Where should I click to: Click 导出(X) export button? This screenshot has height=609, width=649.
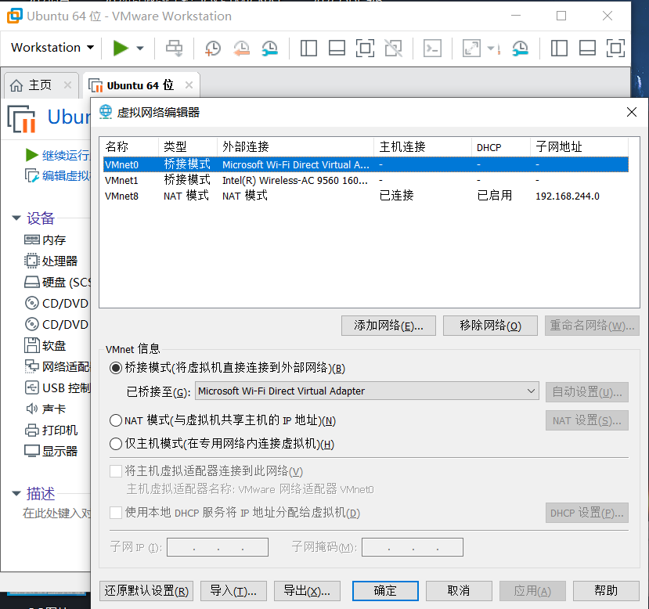click(307, 591)
